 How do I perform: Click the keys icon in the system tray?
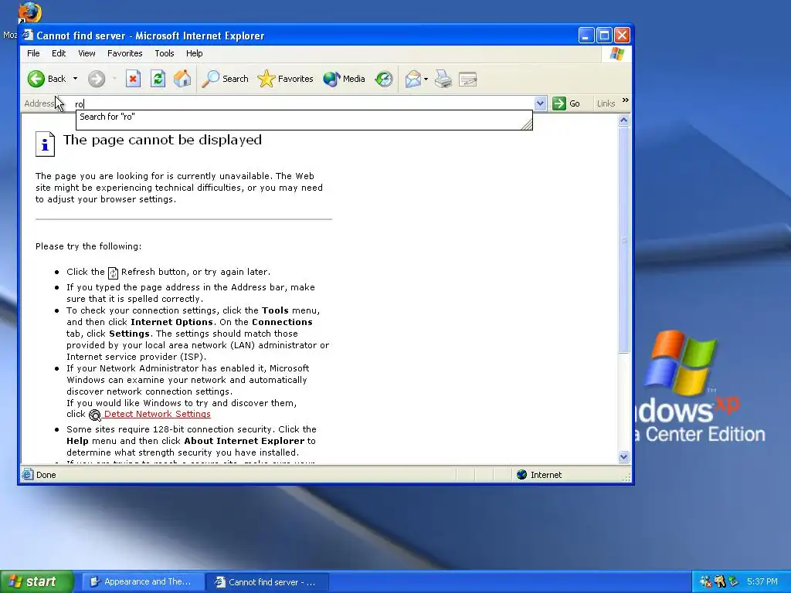719,582
